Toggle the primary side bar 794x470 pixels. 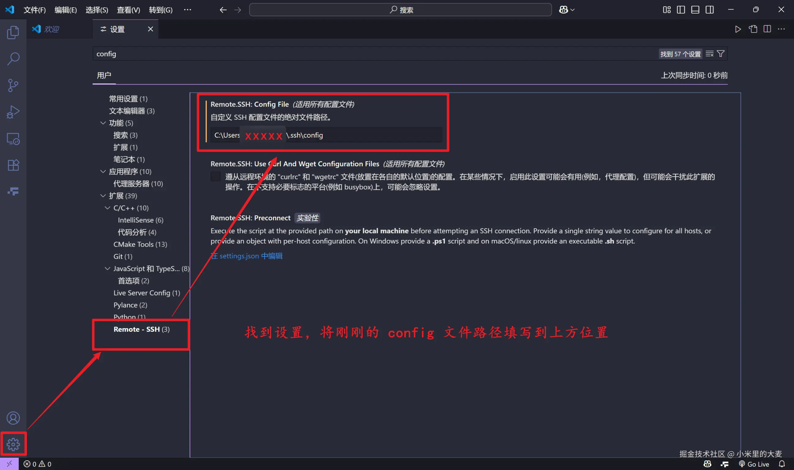click(681, 10)
